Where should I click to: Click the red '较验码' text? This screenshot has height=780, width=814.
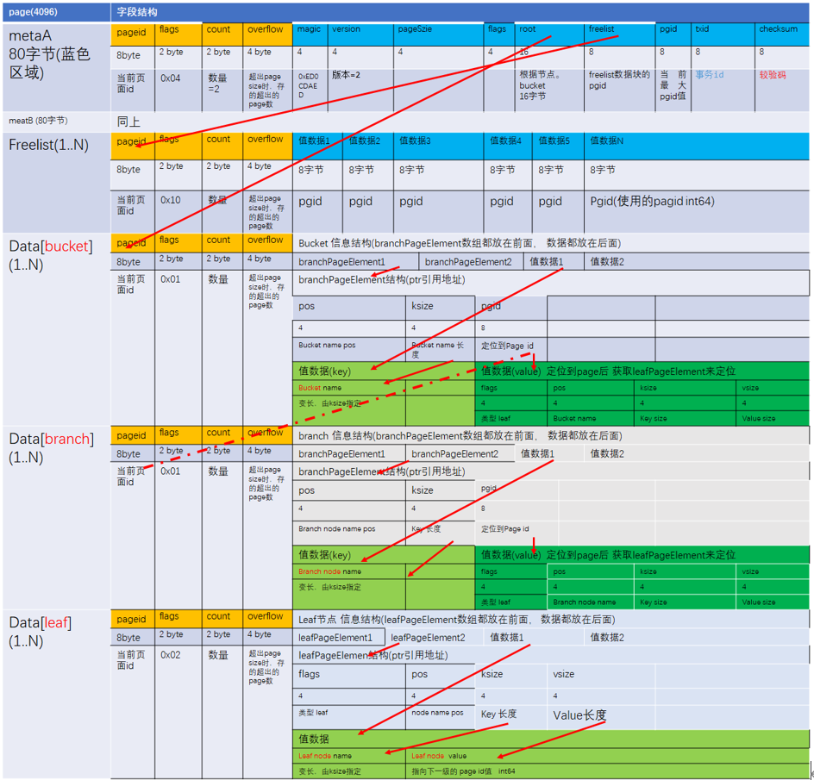773,75
